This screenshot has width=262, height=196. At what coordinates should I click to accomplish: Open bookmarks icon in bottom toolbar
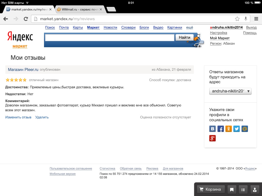point(232,190)
